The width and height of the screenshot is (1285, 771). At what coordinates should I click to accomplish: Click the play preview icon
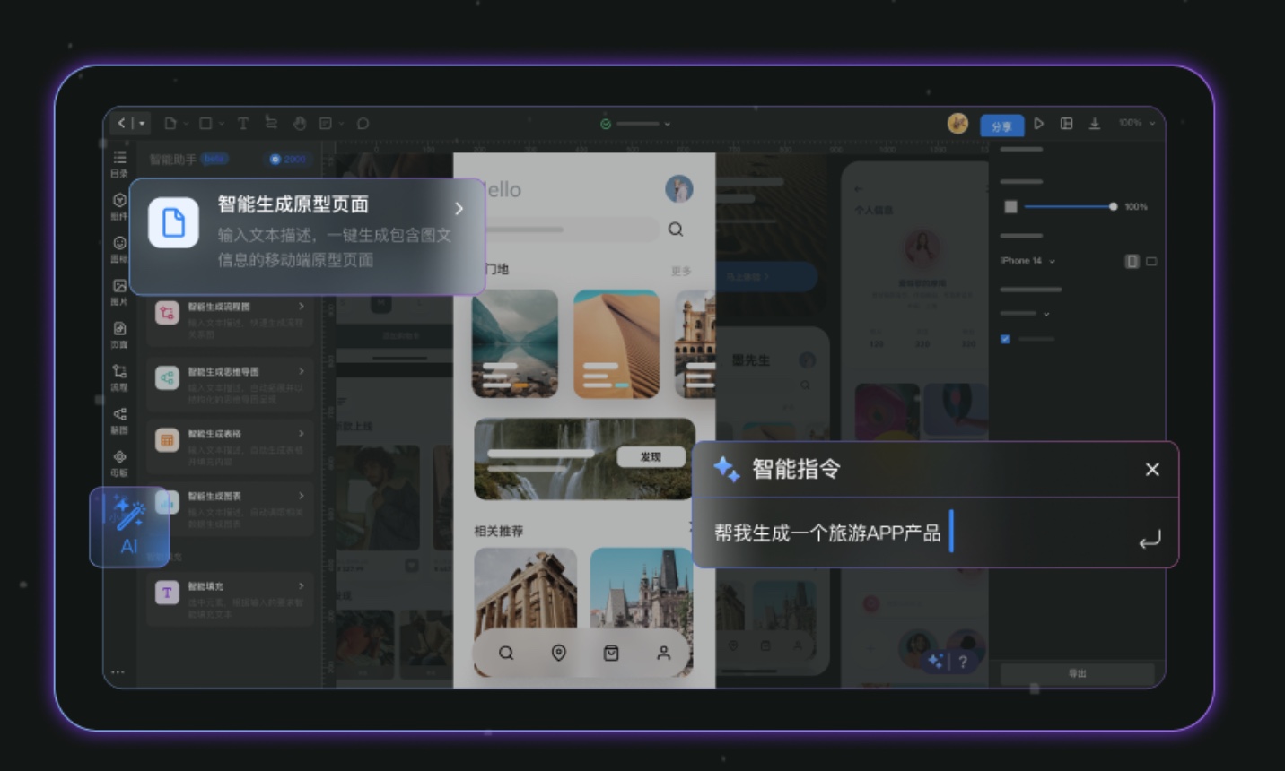[1038, 124]
